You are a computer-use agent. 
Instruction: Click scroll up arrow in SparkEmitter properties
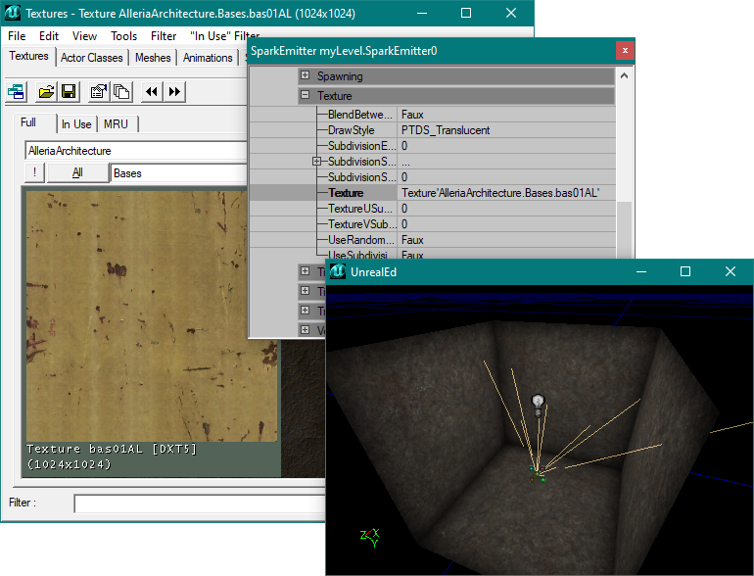click(624, 76)
